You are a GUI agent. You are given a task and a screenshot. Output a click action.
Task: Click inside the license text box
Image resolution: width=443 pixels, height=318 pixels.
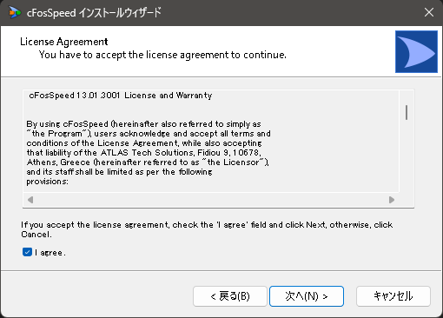pos(211,141)
